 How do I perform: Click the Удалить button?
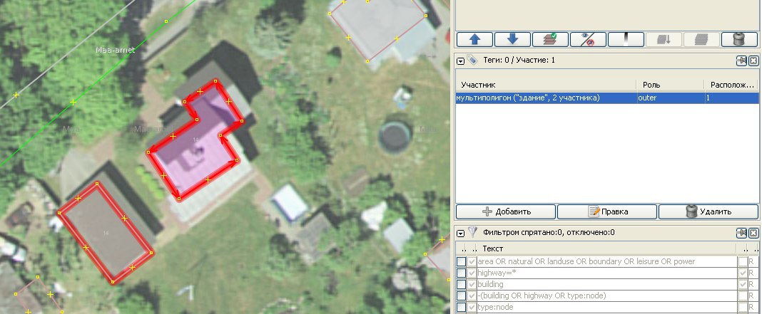tap(708, 211)
